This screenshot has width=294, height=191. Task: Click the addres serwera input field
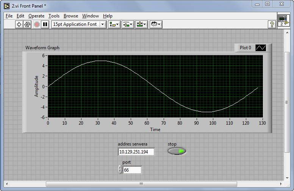(x=136, y=152)
